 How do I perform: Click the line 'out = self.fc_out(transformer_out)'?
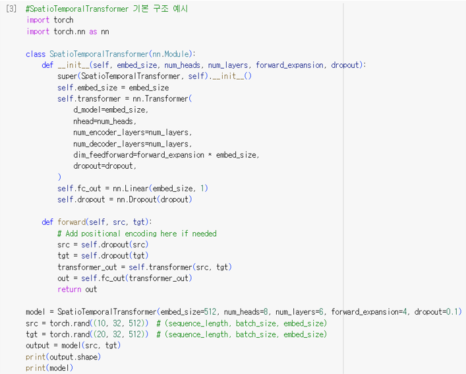(x=125, y=278)
